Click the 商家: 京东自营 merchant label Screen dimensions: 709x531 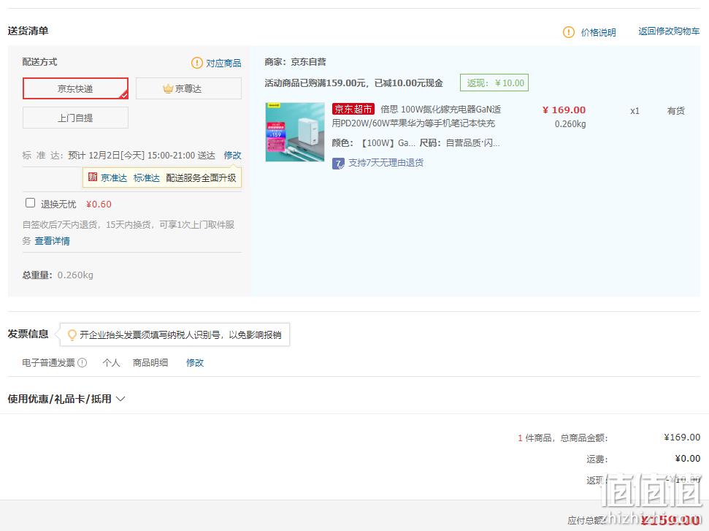pyautogui.click(x=295, y=62)
